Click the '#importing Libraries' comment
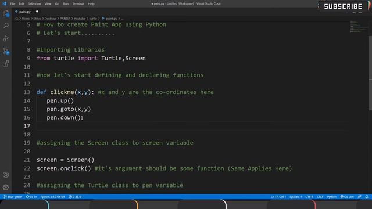This screenshot has width=372, height=209. click(70, 50)
